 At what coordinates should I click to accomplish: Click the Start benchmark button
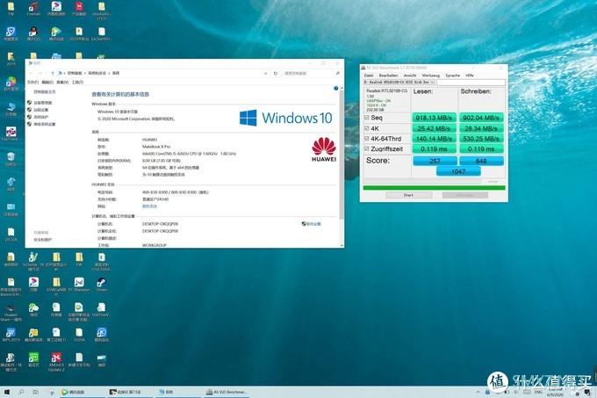407,194
